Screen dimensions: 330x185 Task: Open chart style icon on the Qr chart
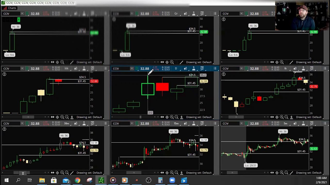click(185, 14)
